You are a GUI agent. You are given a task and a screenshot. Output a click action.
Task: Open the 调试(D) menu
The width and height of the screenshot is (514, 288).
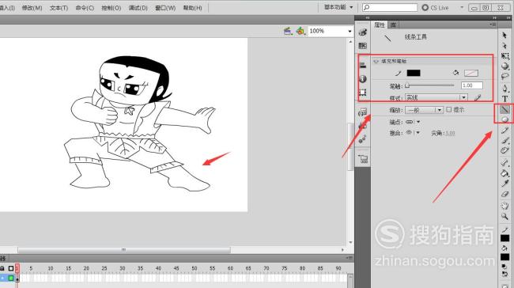(138, 8)
